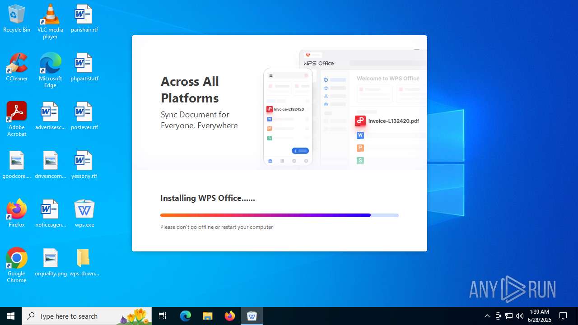Select the postever.rtf file icon
The height and width of the screenshot is (325, 578).
(84, 116)
